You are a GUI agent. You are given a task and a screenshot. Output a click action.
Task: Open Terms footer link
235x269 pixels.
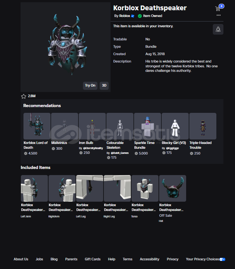coord(128,259)
